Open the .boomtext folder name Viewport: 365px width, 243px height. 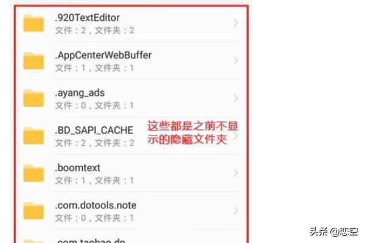[77, 168]
